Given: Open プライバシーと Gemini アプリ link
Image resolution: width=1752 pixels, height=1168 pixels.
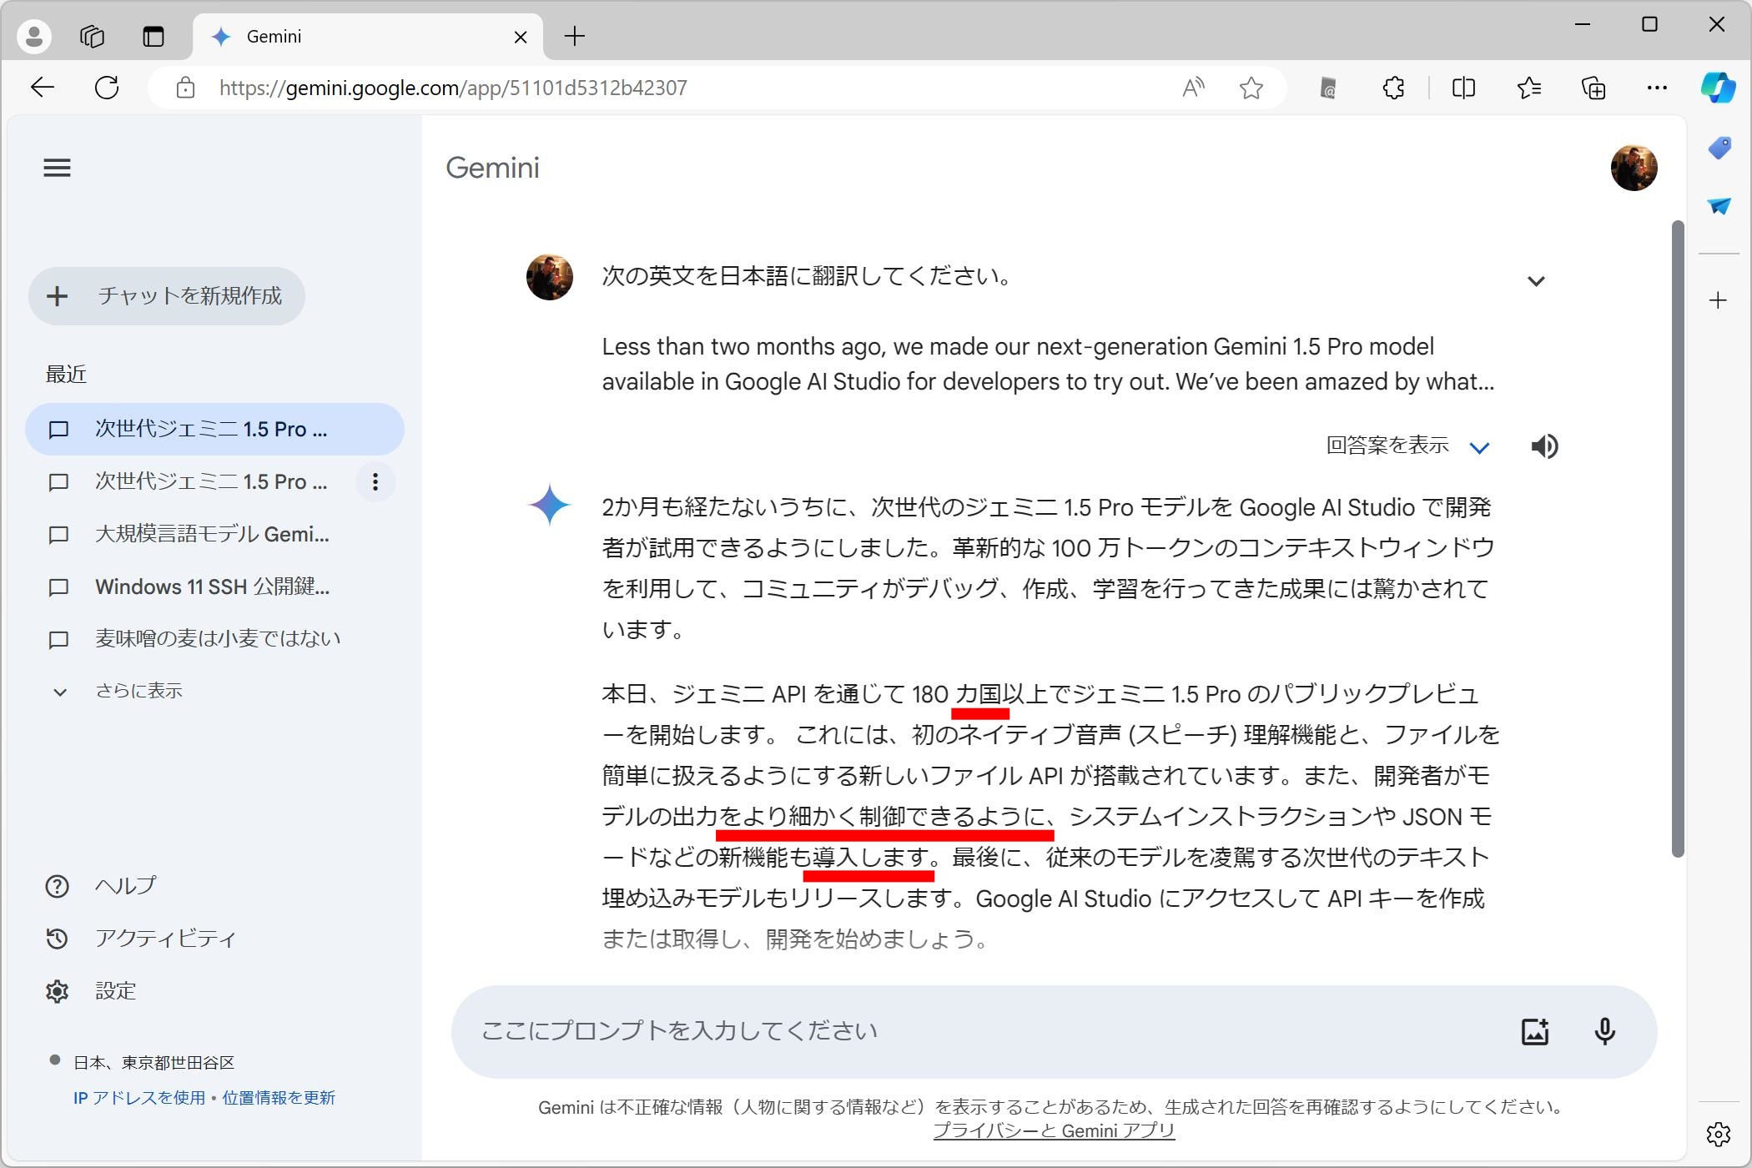Looking at the screenshot, I should tap(1054, 1131).
